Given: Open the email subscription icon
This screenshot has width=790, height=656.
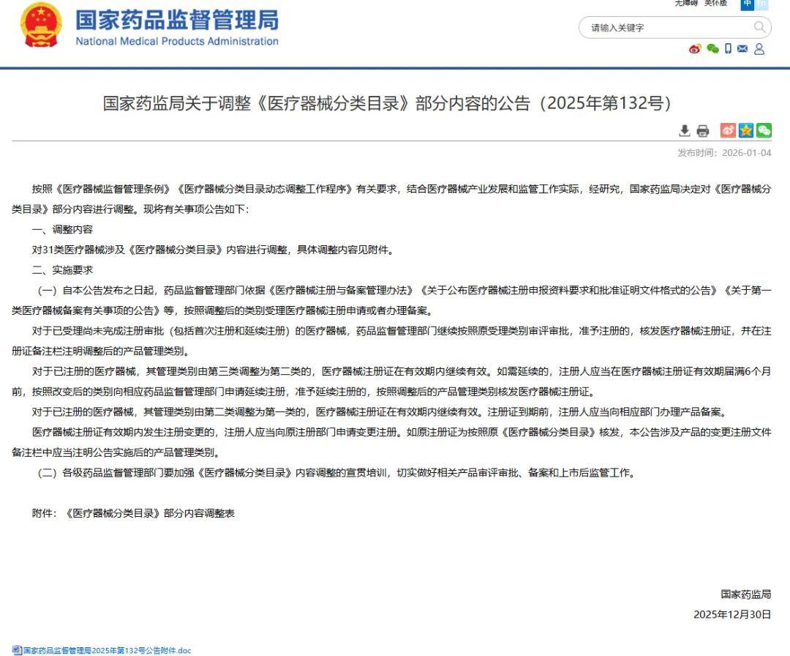Looking at the screenshot, I should pyautogui.click(x=742, y=48).
